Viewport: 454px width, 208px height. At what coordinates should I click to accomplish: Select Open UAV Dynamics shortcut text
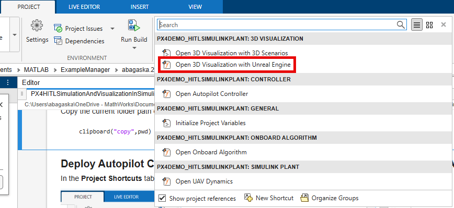click(204, 181)
